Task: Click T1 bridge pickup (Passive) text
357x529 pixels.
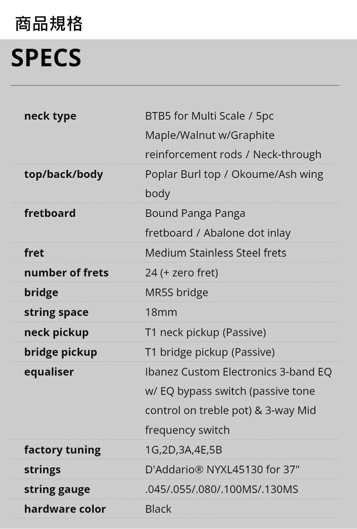Action: pyautogui.click(x=210, y=352)
